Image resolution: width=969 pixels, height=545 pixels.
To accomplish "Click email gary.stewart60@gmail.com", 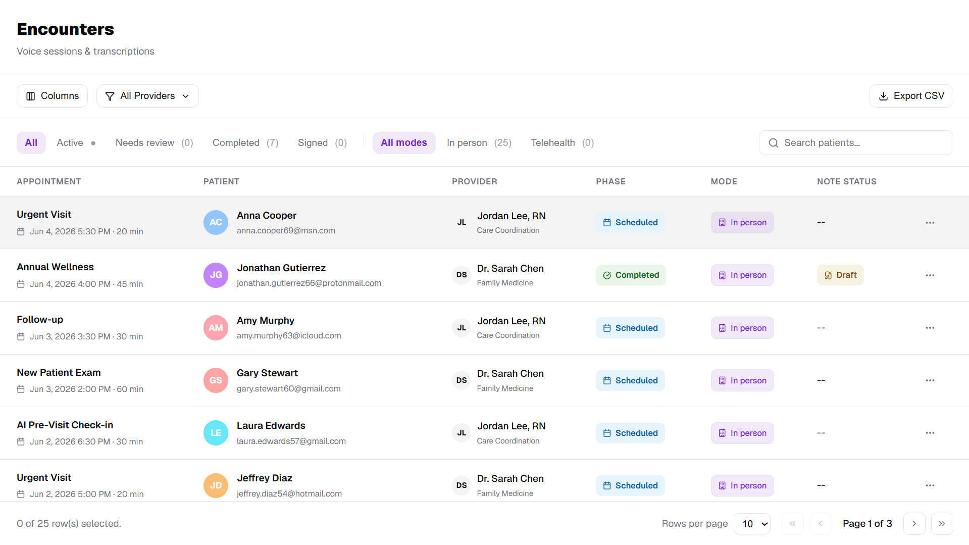I will pyautogui.click(x=288, y=389).
